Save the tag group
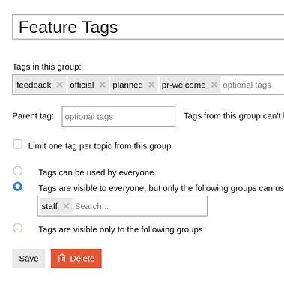Viewport: 284px width, 281px height. [28, 258]
